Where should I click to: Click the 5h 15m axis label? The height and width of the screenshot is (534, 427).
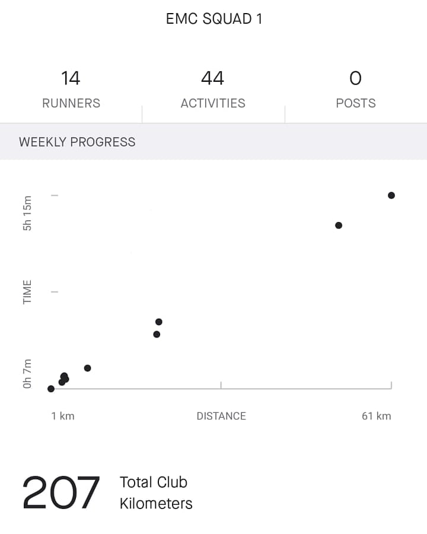(x=27, y=213)
